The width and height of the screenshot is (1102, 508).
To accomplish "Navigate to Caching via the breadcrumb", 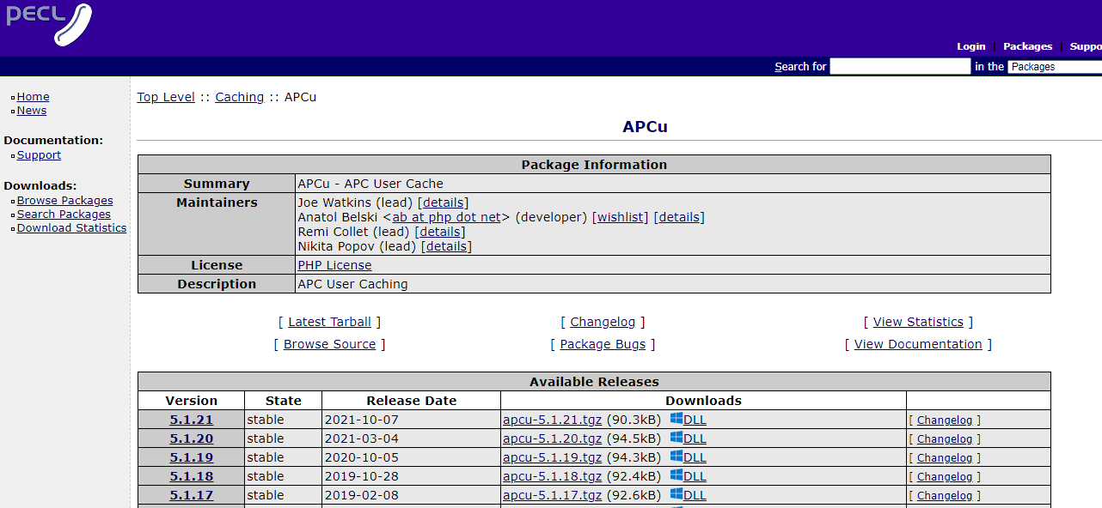I will (x=239, y=96).
